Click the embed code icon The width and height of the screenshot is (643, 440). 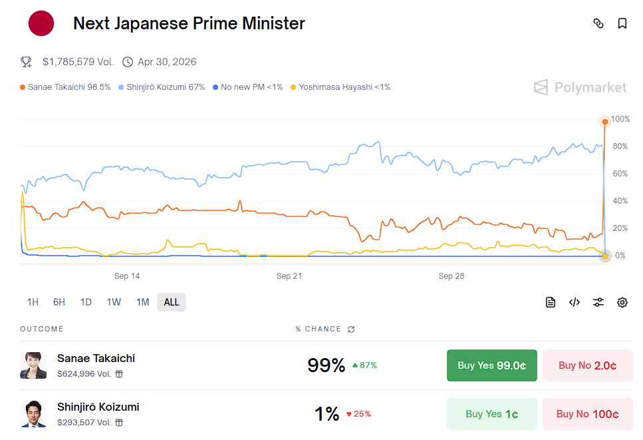[575, 302]
